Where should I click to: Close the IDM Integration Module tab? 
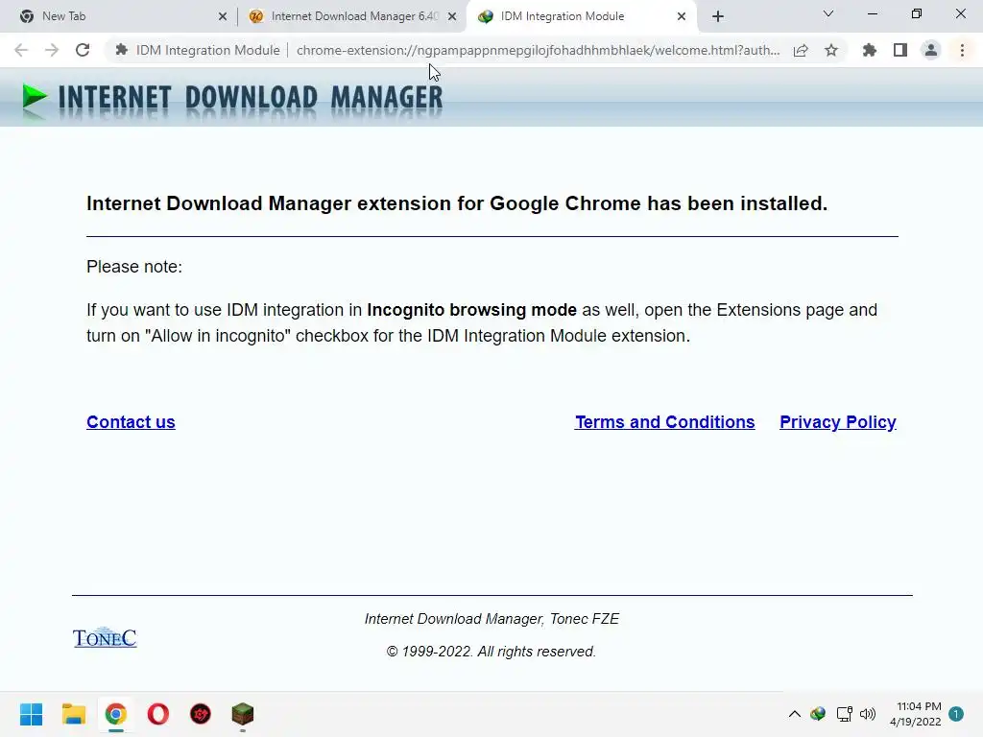[x=682, y=16]
